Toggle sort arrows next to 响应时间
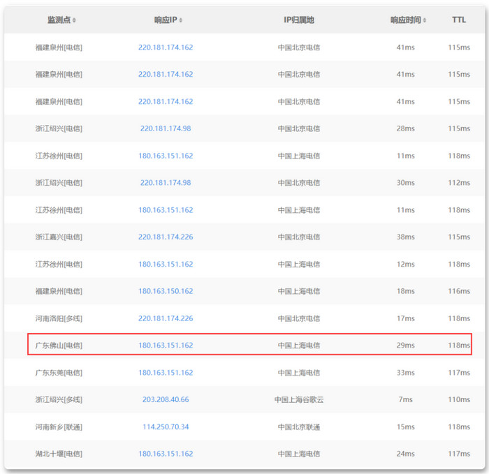This screenshot has width=489, height=474. click(x=425, y=20)
